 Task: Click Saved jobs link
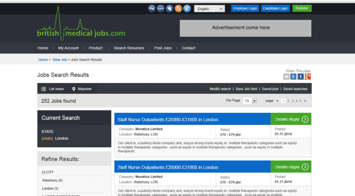(x=270, y=89)
